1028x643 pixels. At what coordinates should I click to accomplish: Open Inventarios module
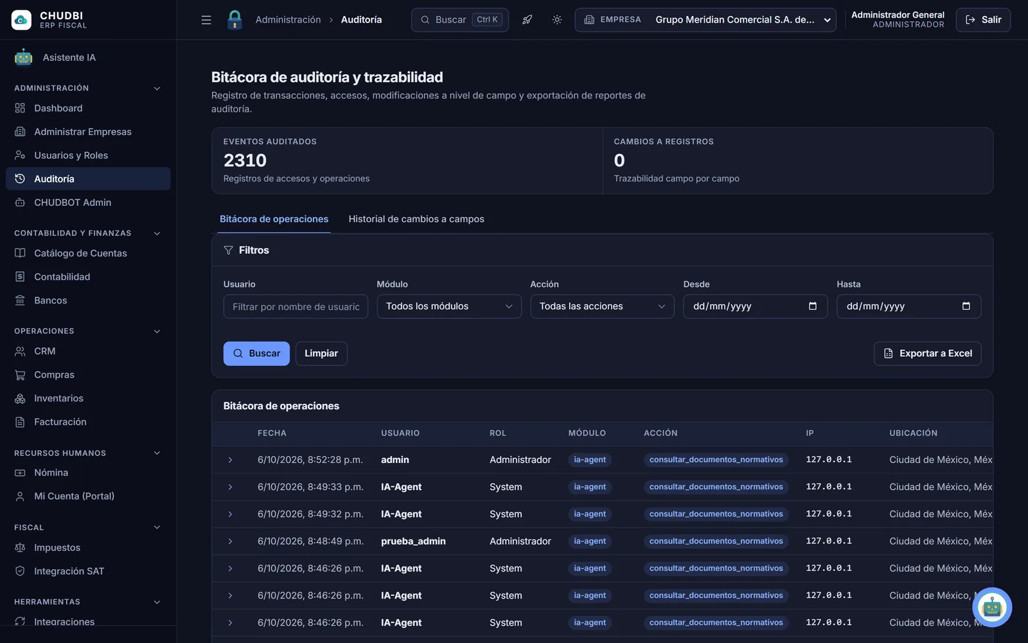click(x=88, y=399)
